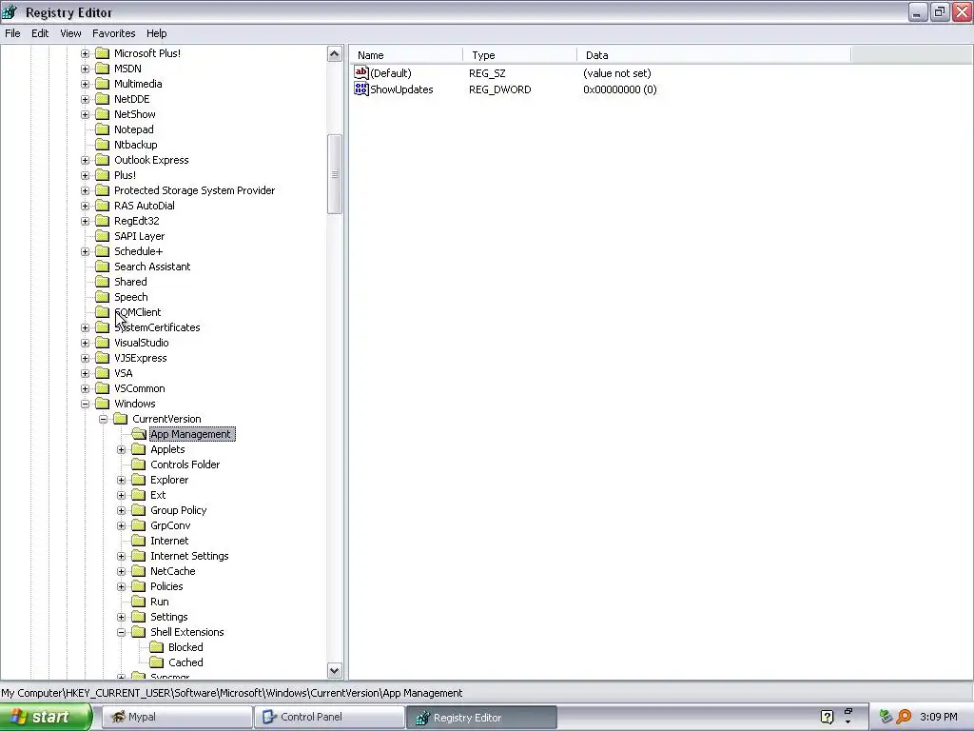The width and height of the screenshot is (974, 731).
Task: Expand the NetDDE key
Action: [85, 99]
